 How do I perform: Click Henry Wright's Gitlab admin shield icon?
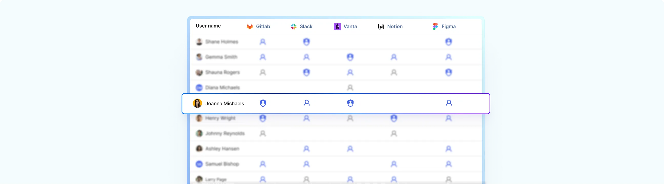(x=263, y=118)
